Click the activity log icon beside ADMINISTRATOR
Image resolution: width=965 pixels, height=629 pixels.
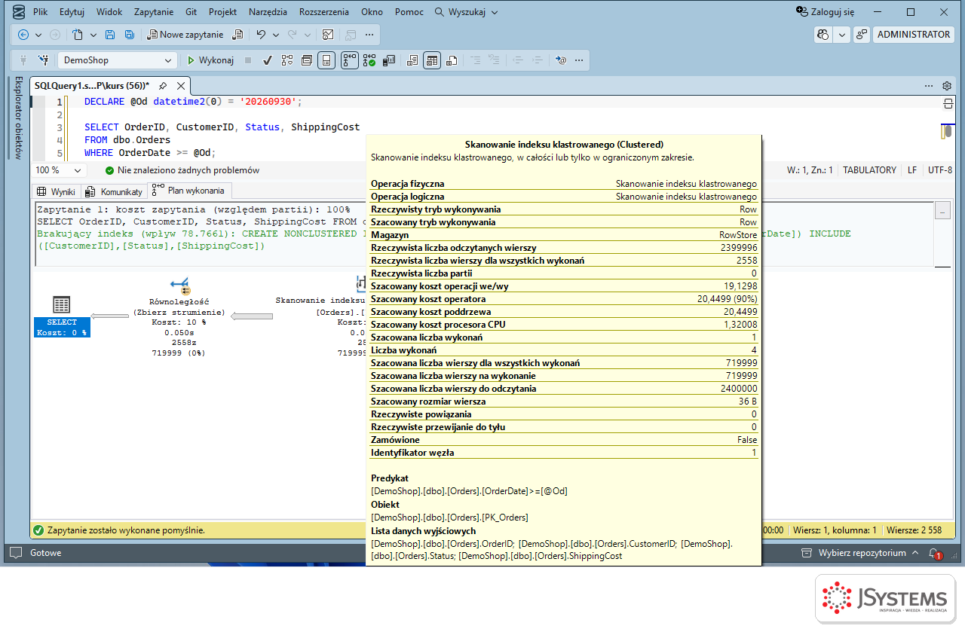click(862, 35)
